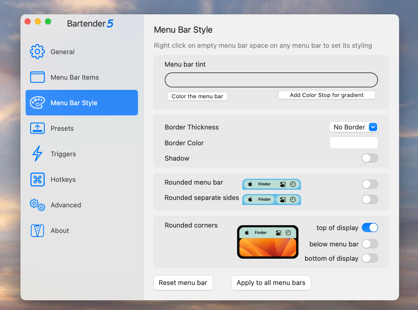The width and height of the screenshot is (418, 310).
Task: Click the About bowtie suit icon
Action: (37, 230)
